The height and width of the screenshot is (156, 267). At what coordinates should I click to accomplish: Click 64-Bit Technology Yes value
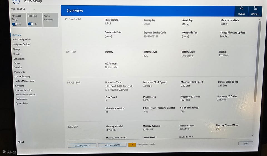point(183,112)
